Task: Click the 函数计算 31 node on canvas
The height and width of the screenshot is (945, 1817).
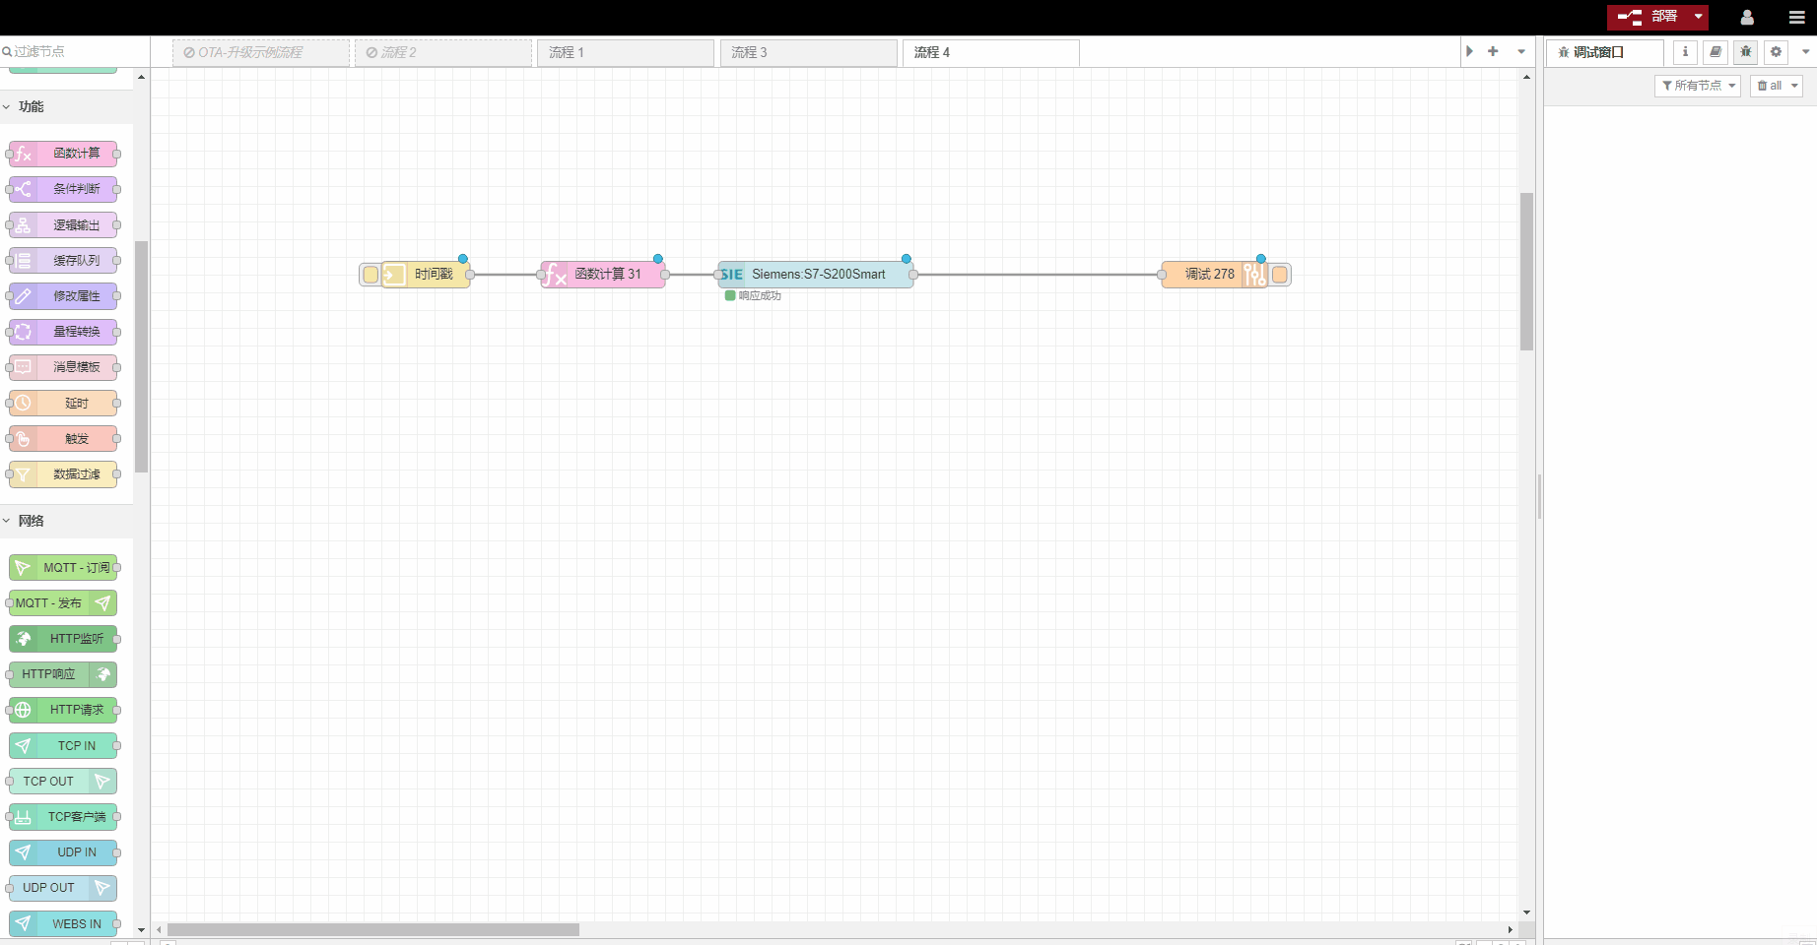Action: pos(603,275)
